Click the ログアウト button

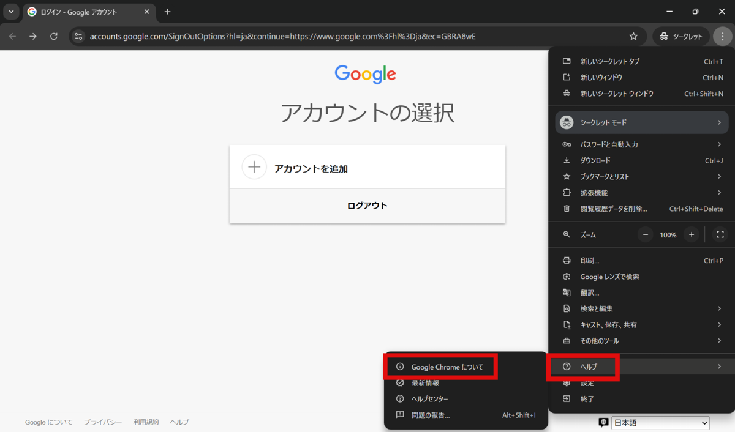click(x=367, y=206)
